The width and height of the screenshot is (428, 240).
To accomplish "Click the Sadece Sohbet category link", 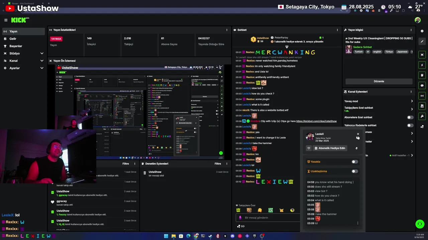I will (x=362, y=47).
